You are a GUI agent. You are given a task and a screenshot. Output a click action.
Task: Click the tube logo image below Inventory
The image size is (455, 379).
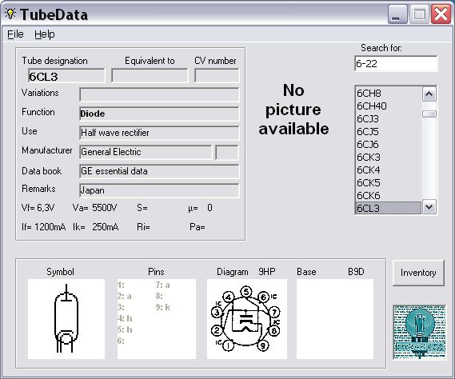[x=419, y=333]
